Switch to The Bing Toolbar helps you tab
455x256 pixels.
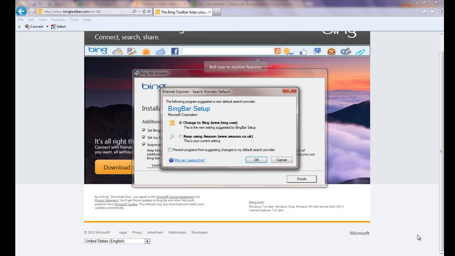(x=183, y=12)
